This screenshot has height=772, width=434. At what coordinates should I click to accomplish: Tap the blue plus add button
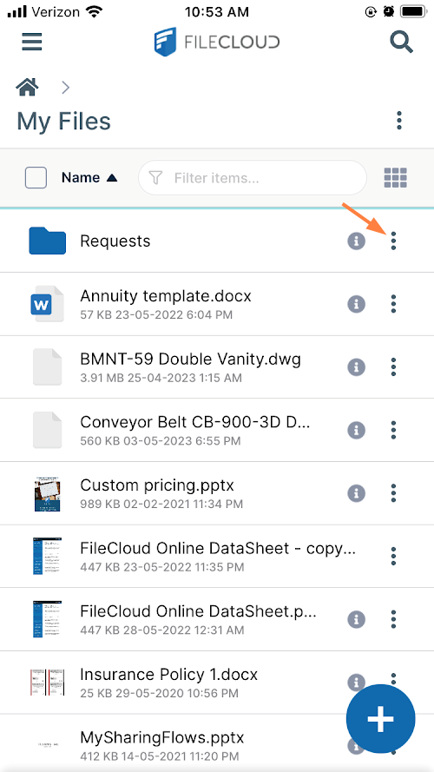381,719
